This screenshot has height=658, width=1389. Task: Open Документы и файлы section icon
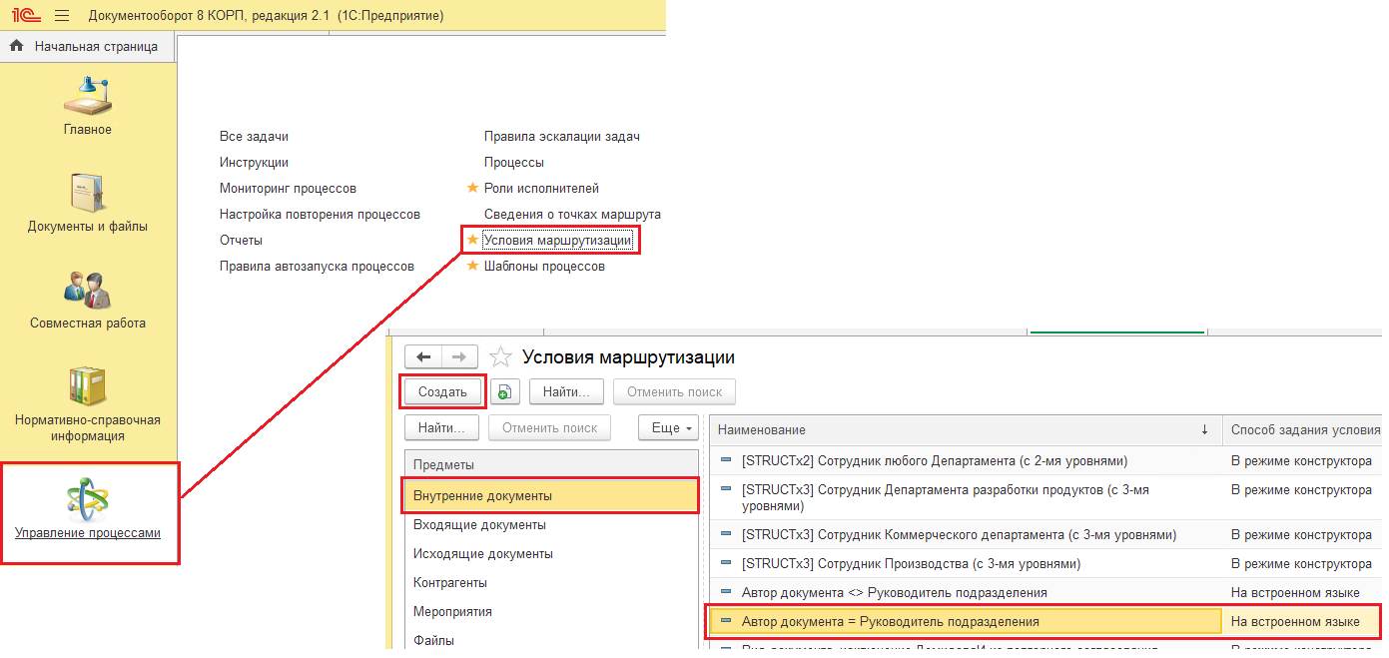tap(88, 193)
